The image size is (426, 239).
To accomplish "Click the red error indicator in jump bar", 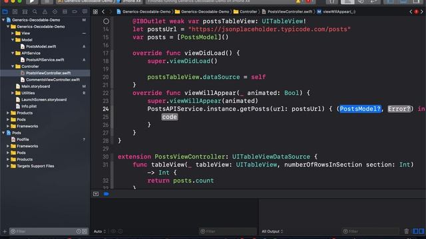I will coord(416,12).
